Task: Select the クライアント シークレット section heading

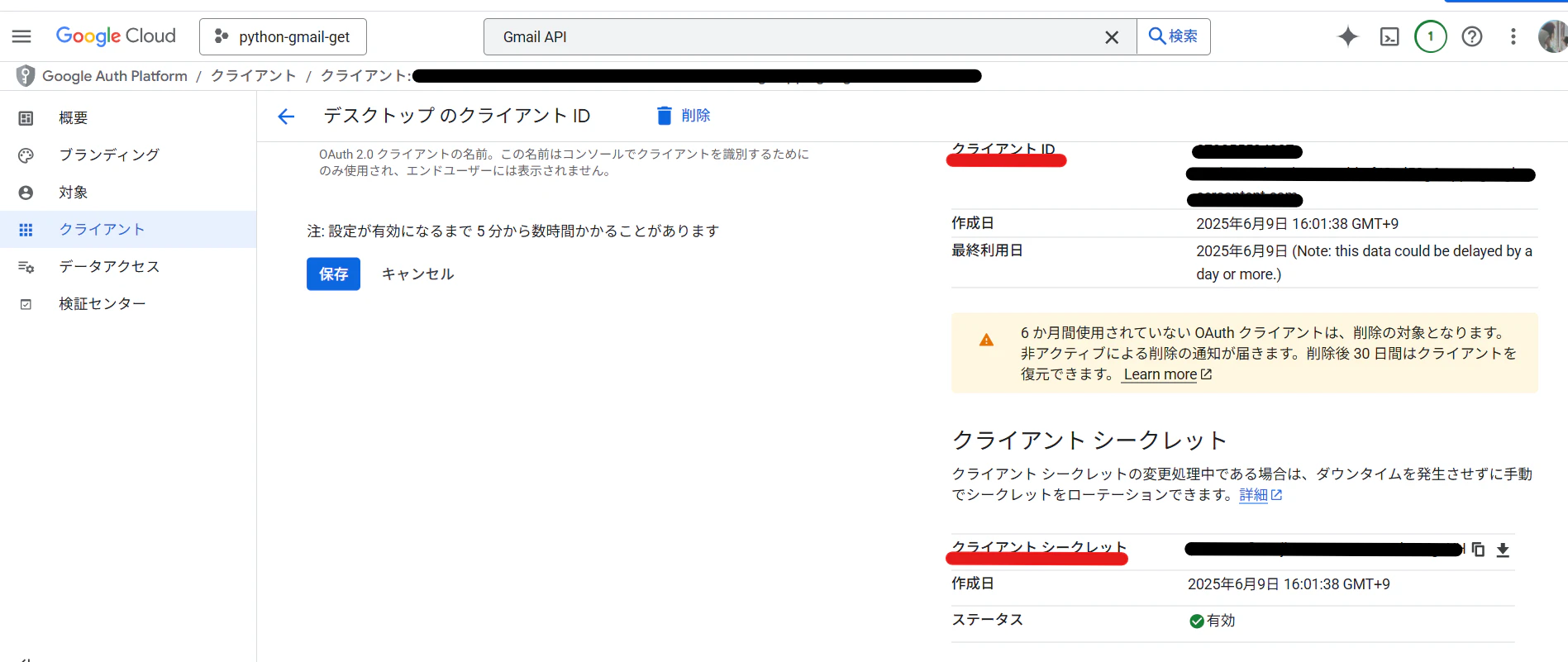Action: 1089,441
